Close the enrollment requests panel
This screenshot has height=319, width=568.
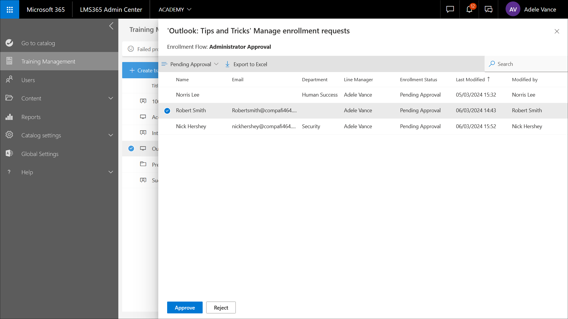(x=557, y=31)
